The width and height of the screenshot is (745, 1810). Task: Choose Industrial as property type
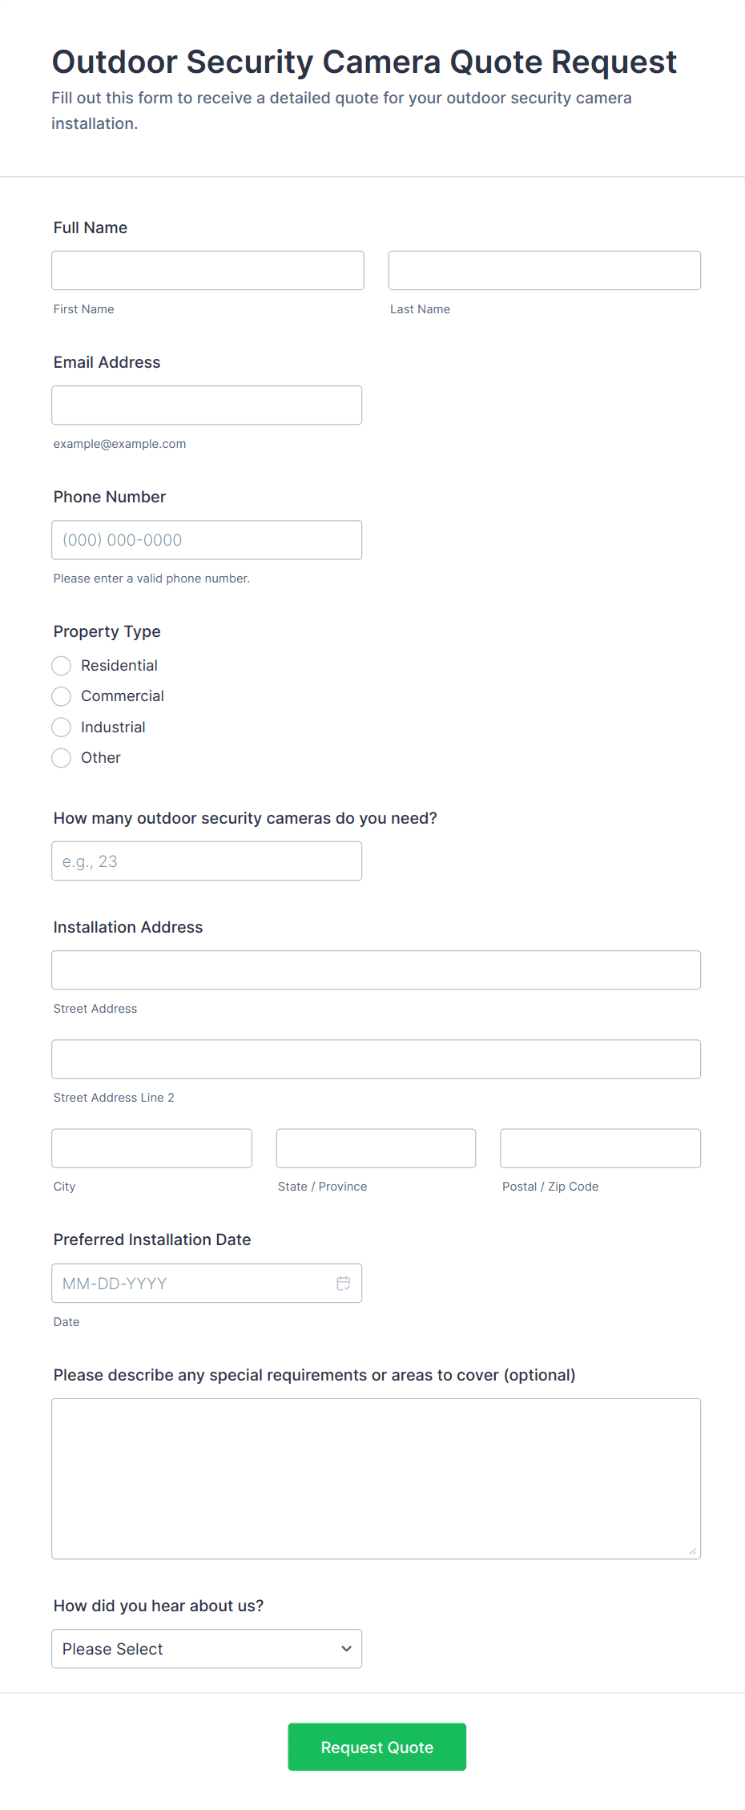[62, 727]
